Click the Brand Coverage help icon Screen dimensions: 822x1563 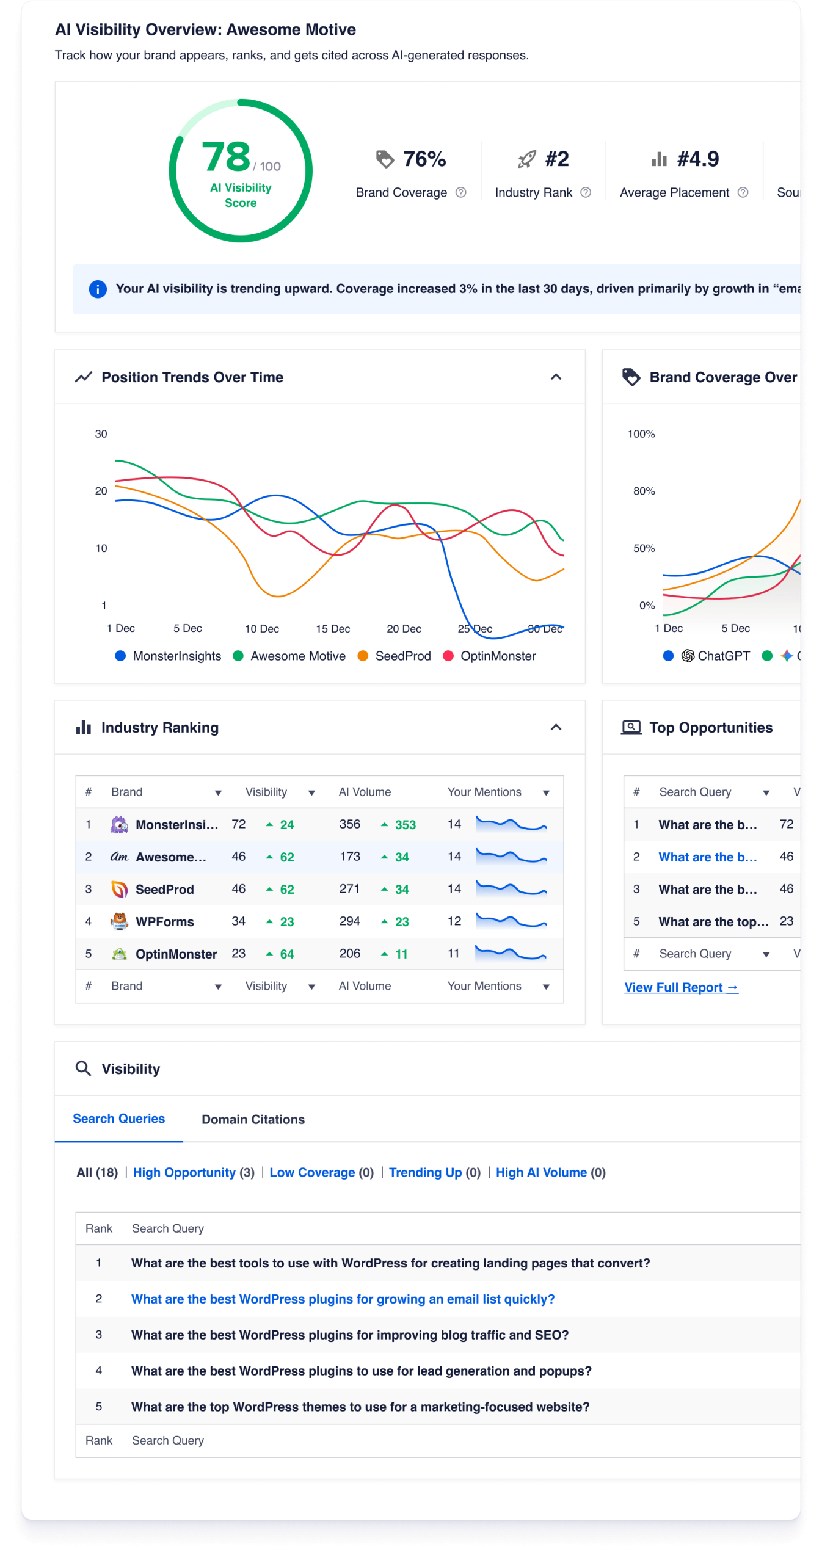(461, 192)
